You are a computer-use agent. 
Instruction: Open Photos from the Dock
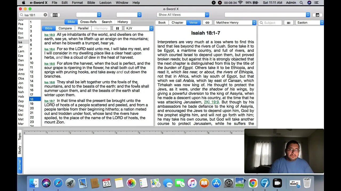tap(131, 183)
